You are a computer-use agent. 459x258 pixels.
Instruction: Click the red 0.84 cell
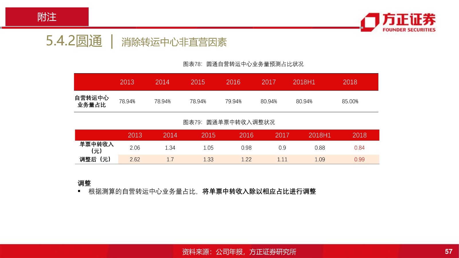coord(359,148)
